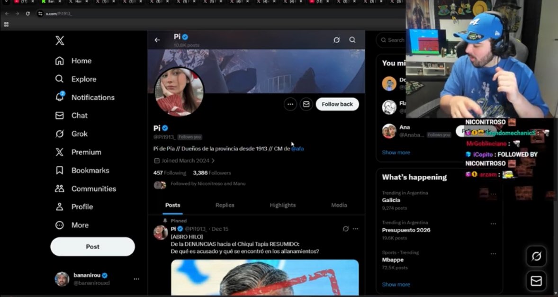The width and height of the screenshot is (558, 297).
Task: Open the Communities page
Action: click(x=86, y=189)
